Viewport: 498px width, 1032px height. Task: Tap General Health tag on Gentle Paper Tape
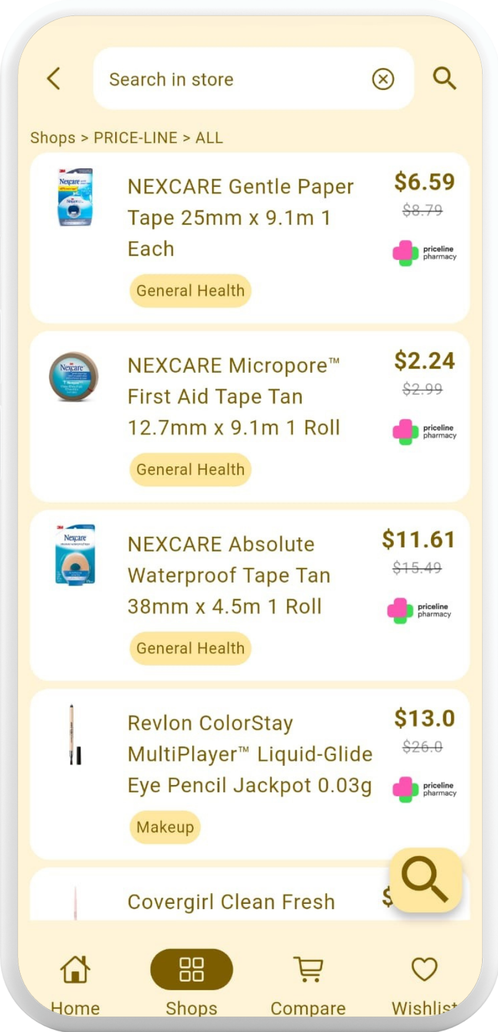(x=190, y=290)
